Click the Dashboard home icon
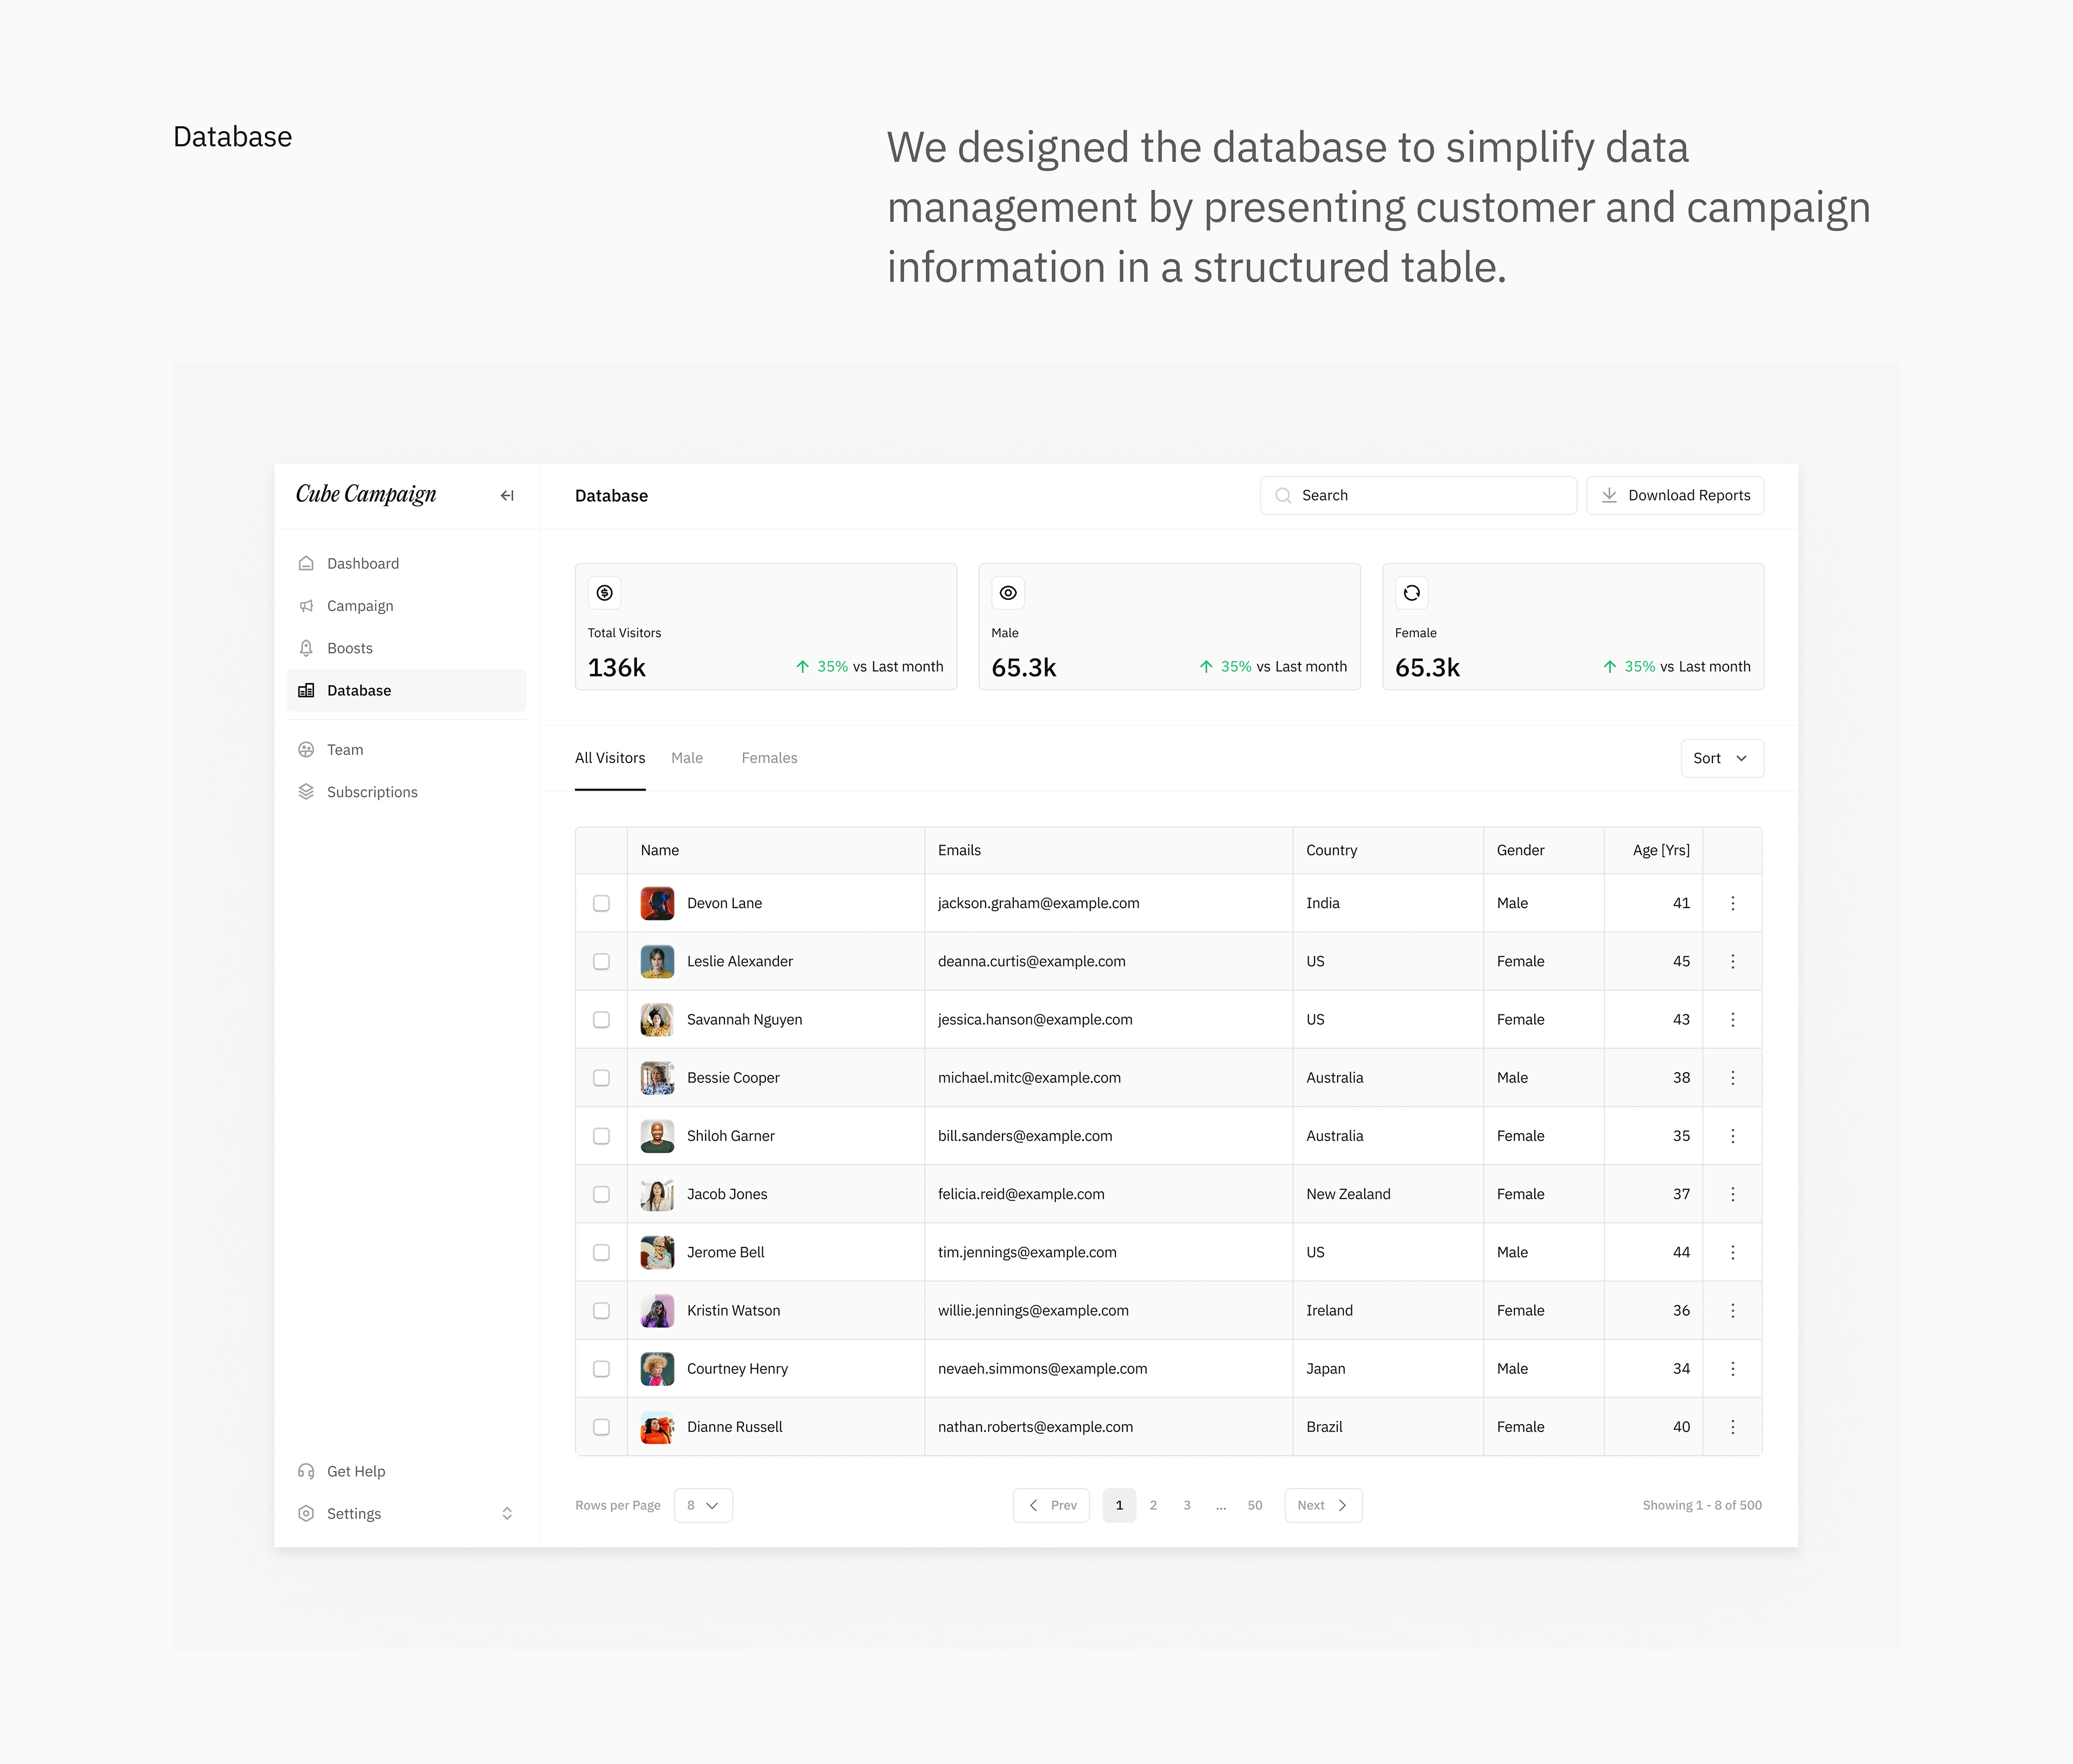2073x1764 pixels. pyautogui.click(x=306, y=564)
